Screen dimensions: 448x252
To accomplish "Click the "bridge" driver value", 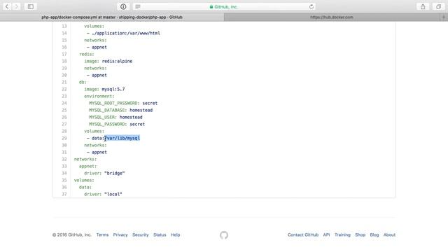I will pyautogui.click(x=114, y=173).
